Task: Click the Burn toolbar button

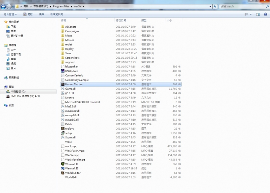Action: tap(42, 14)
